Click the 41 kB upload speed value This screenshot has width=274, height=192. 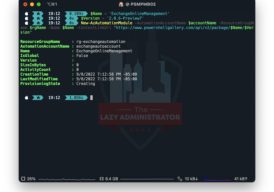click(x=241, y=179)
